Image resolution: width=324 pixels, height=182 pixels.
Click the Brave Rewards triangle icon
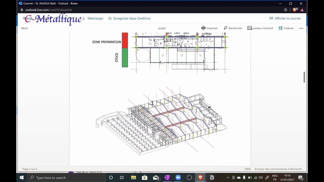[302, 10]
